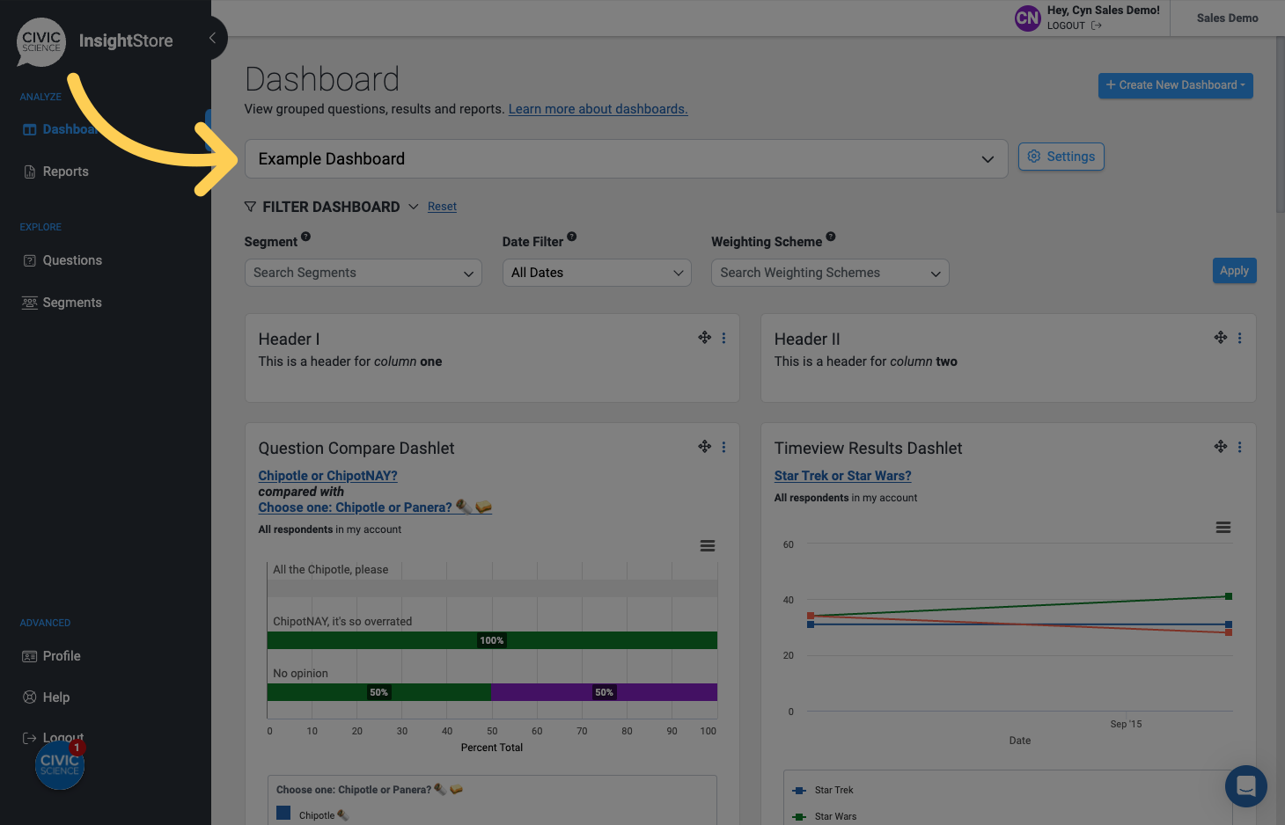
Task: Open the chat widget bubble
Action: click(1246, 786)
